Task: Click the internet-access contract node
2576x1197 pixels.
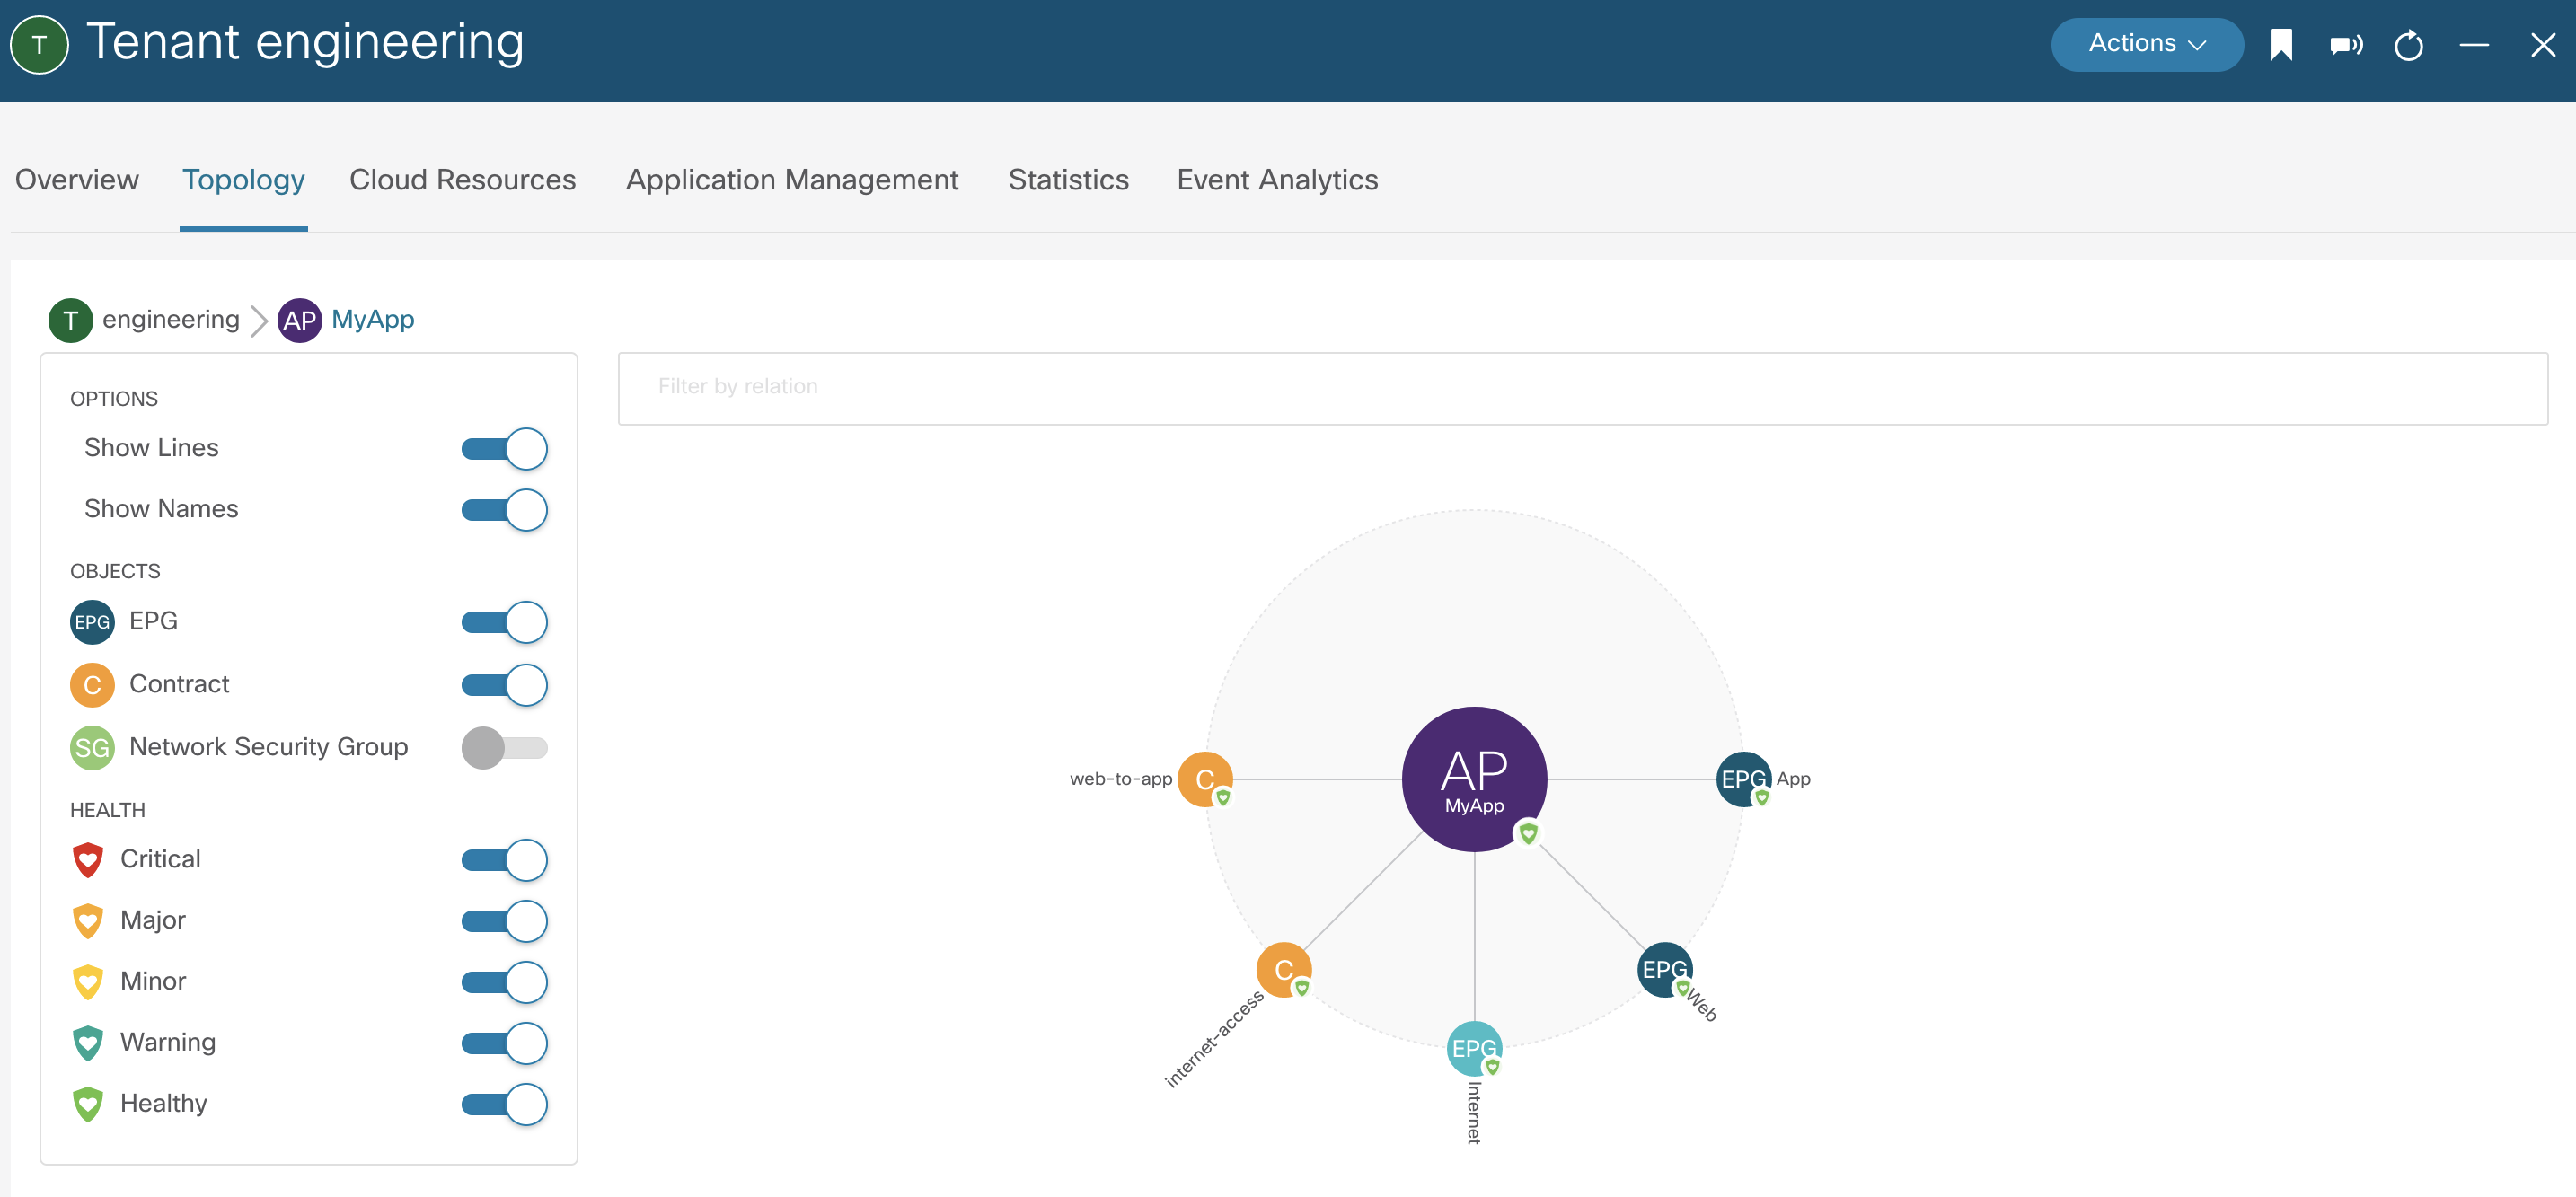Action: click(x=1283, y=968)
